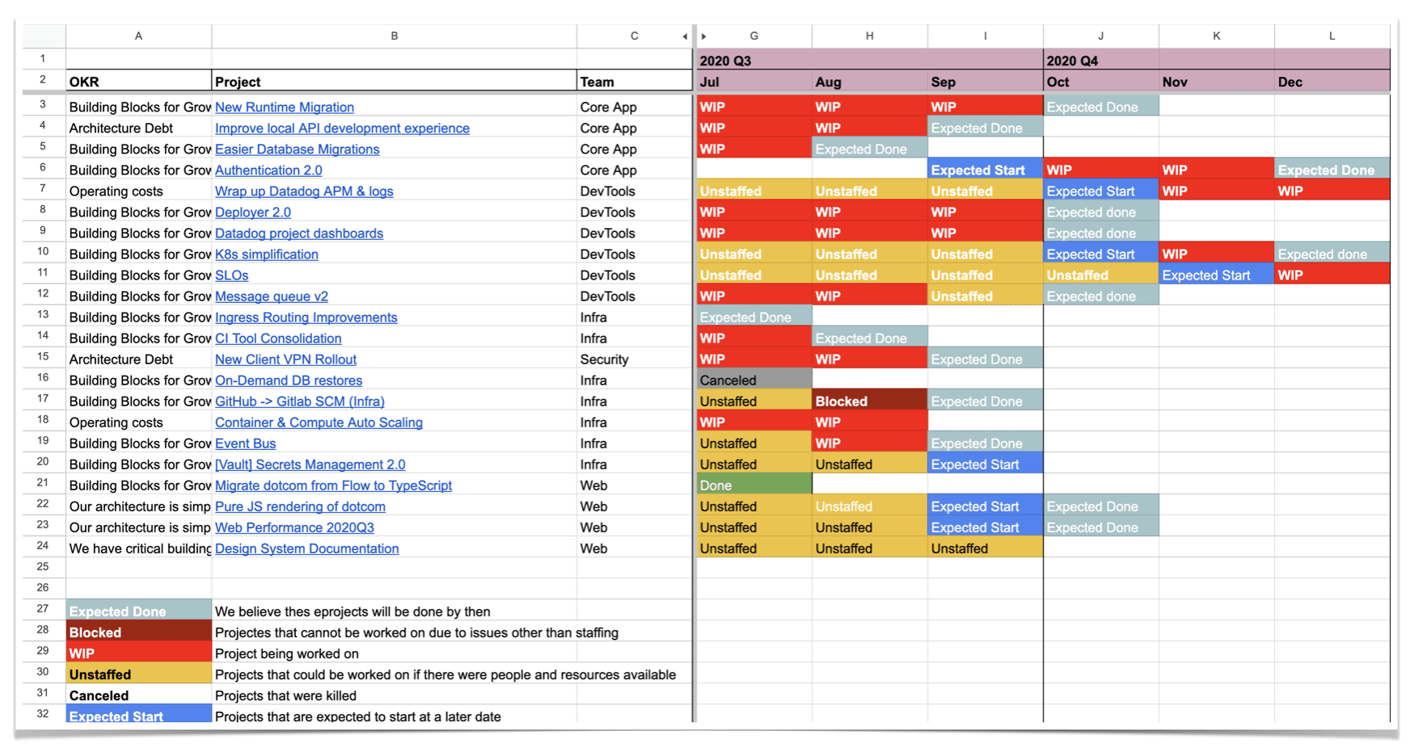Select column L header

(x=1332, y=36)
